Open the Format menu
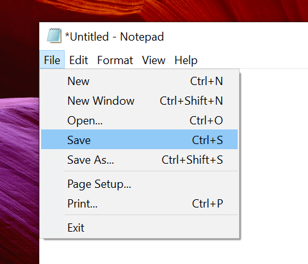308x264 pixels. coord(115,60)
